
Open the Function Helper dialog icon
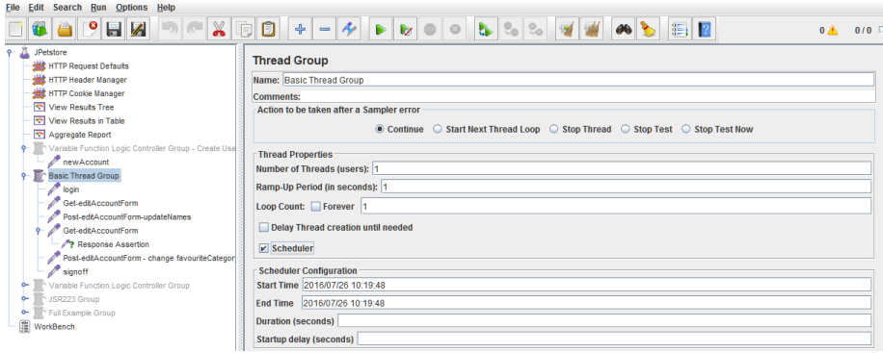click(x=680, y=29)
